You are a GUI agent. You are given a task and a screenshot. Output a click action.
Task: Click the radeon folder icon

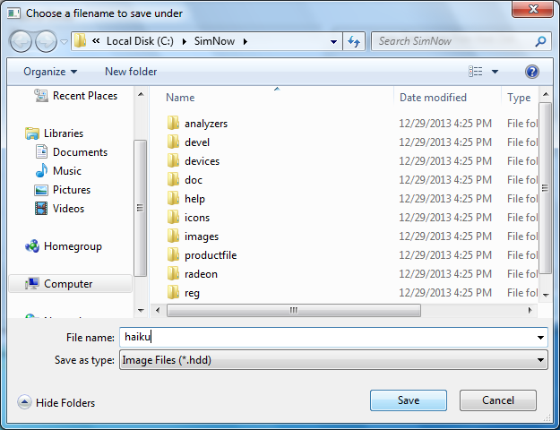173,274
